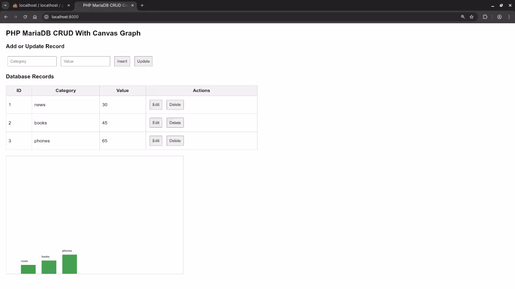
Task: Open a new tab with the plus button
Action: coord(142,5)
